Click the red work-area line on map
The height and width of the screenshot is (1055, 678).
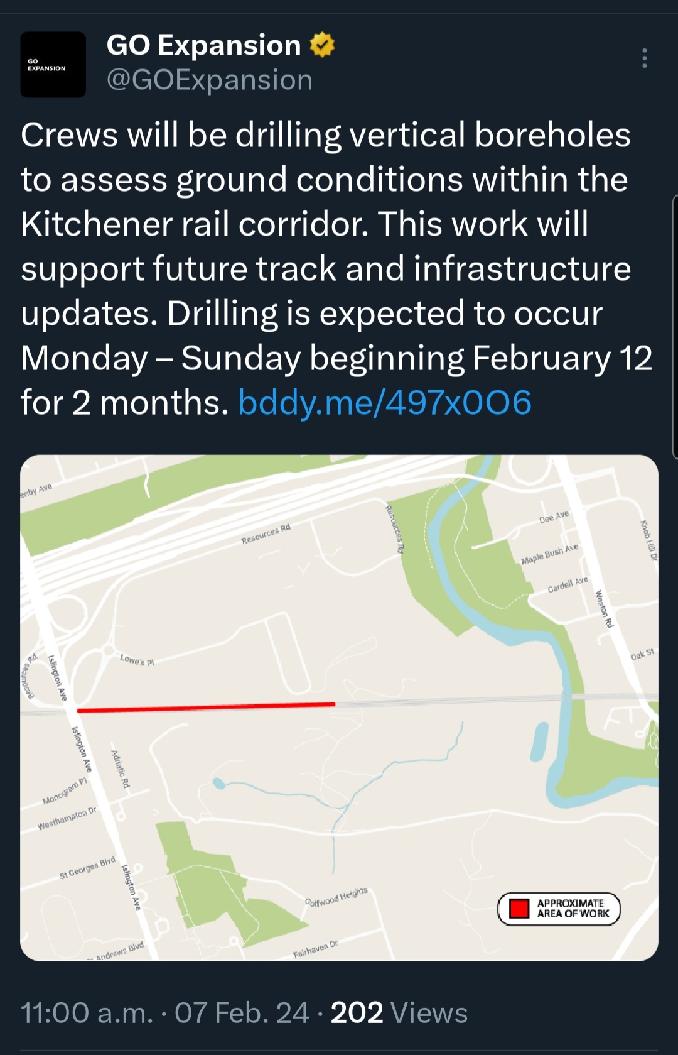pyautogui.click(x=206, y=708)
